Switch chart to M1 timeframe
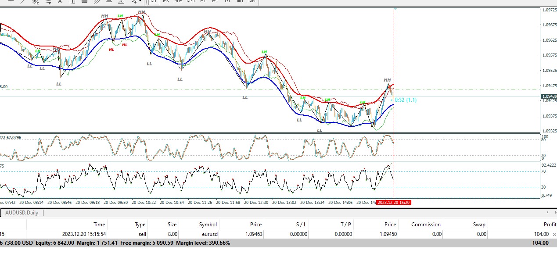 tap(154, 1)
